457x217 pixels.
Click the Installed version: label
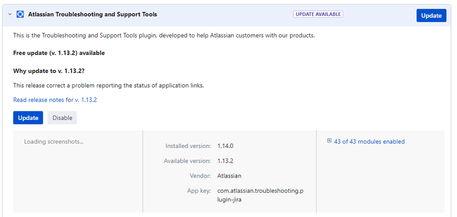[x=188, y=146]
